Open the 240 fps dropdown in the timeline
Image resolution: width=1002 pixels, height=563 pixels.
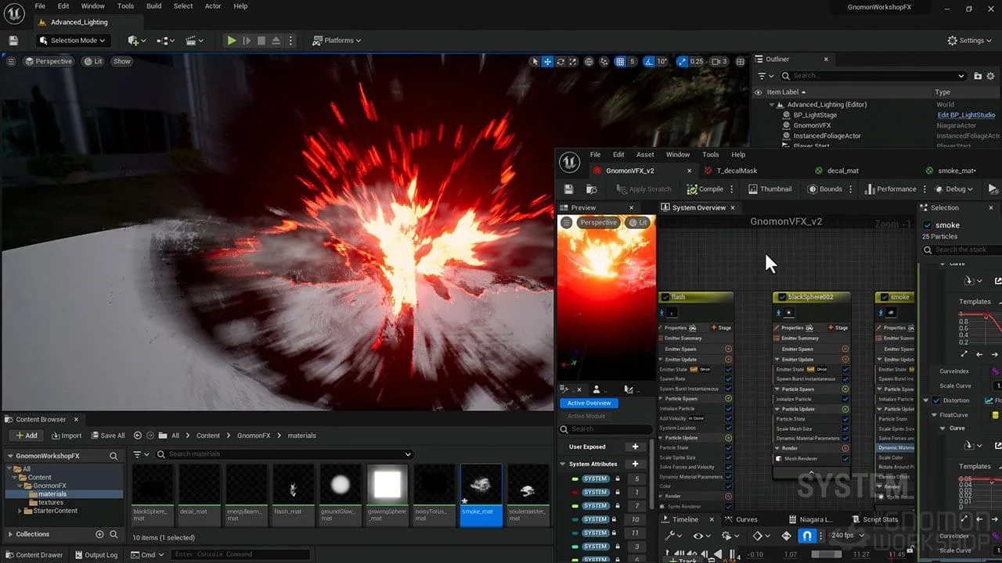click(x=847, y=535)
